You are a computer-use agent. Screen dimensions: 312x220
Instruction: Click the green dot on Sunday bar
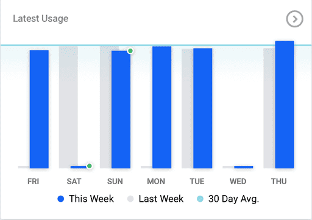pyautogui.click(x=130, y=51)
